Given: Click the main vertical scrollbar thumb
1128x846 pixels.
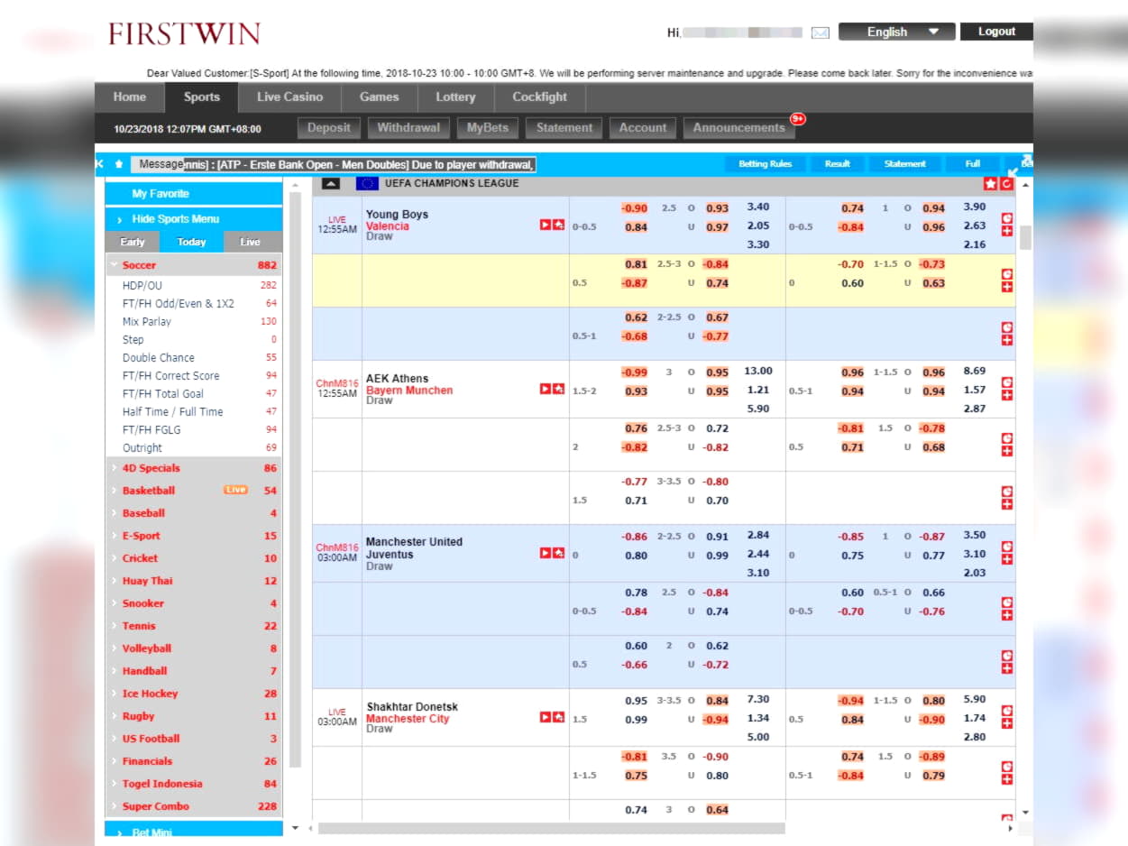Looking at the screenshot, I should pyautogui.click(x=1025, y=237).
